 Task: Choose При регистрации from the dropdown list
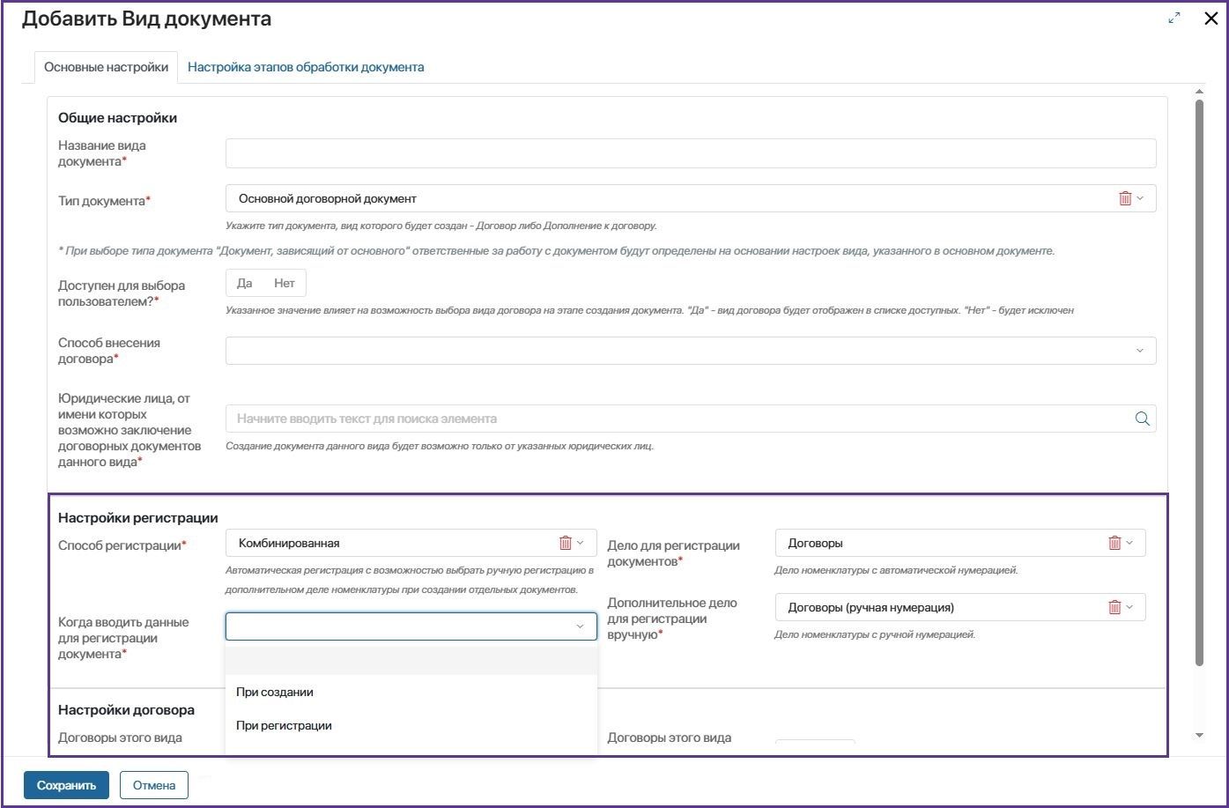point(284,725)
